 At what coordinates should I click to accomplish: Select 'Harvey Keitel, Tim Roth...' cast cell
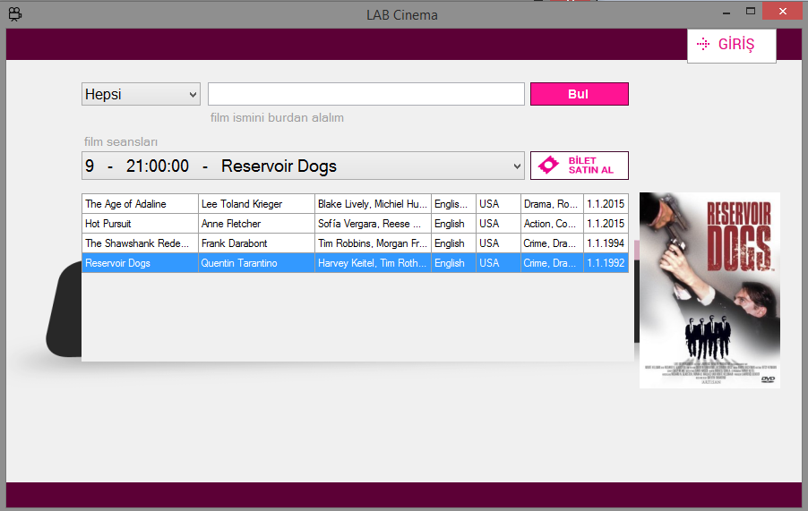pyautogui.click(x=373, y=263)
